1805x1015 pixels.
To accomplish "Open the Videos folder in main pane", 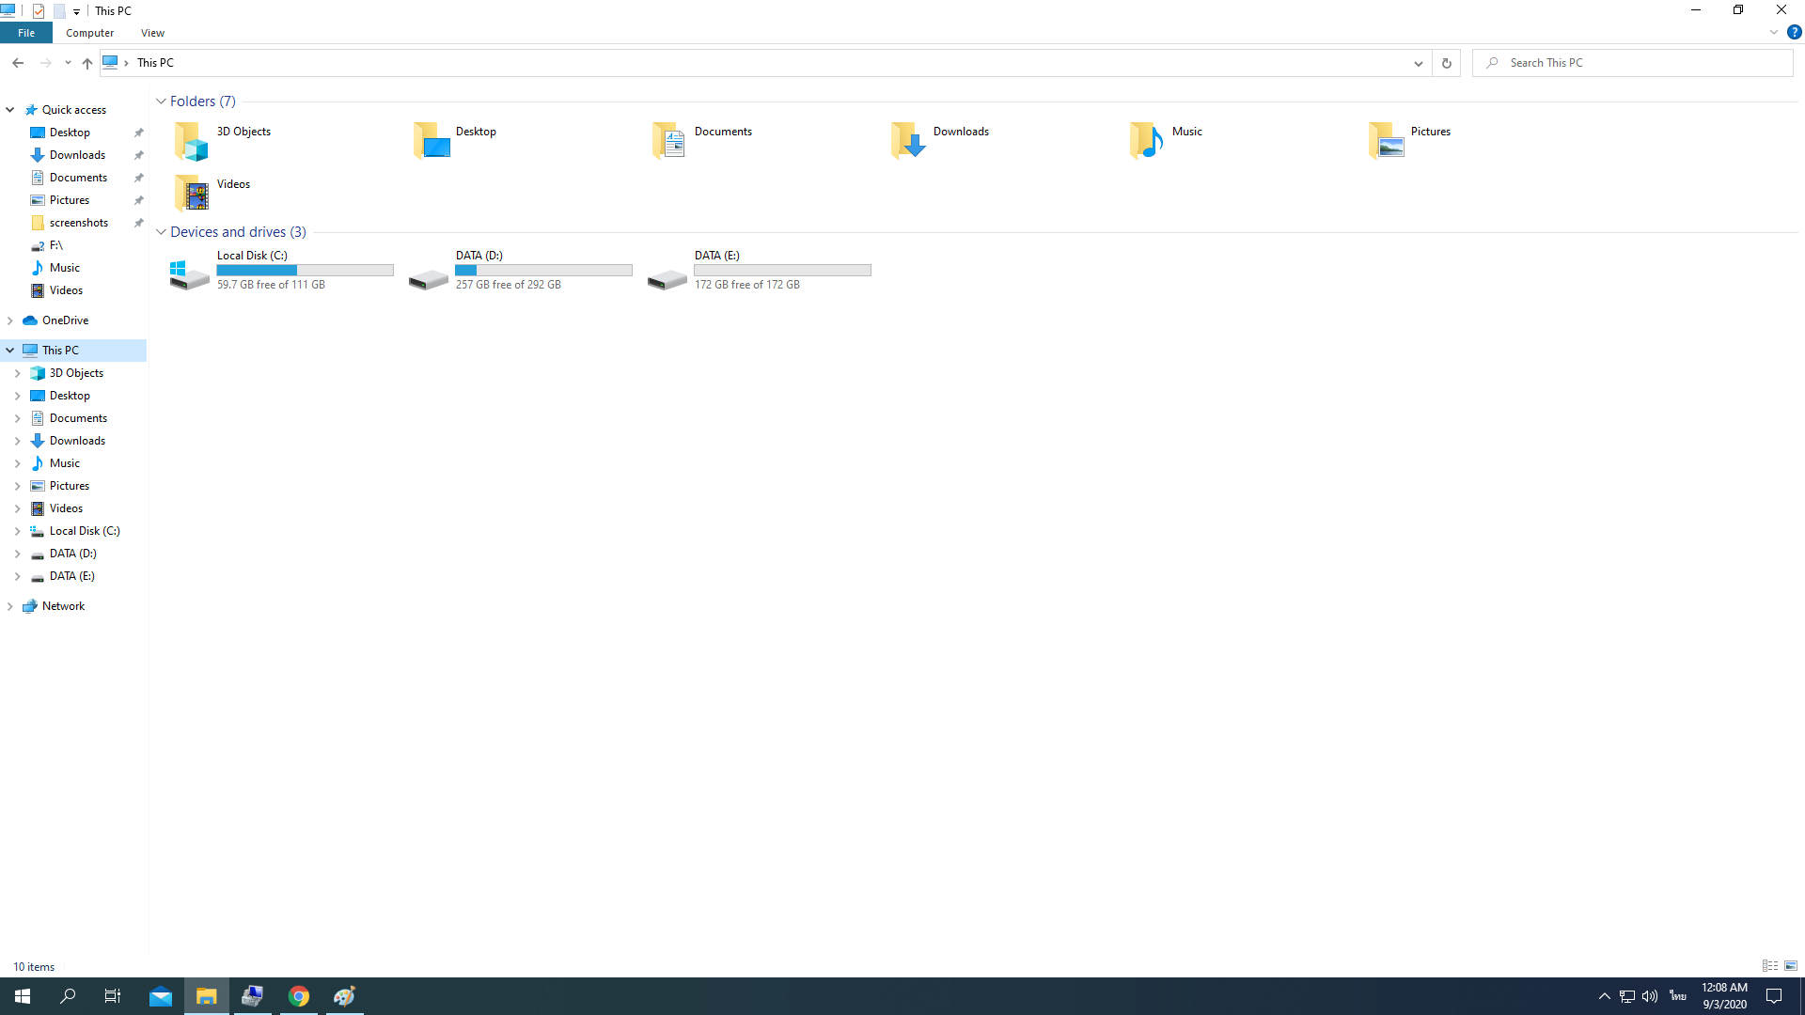I will pos(191,193).
